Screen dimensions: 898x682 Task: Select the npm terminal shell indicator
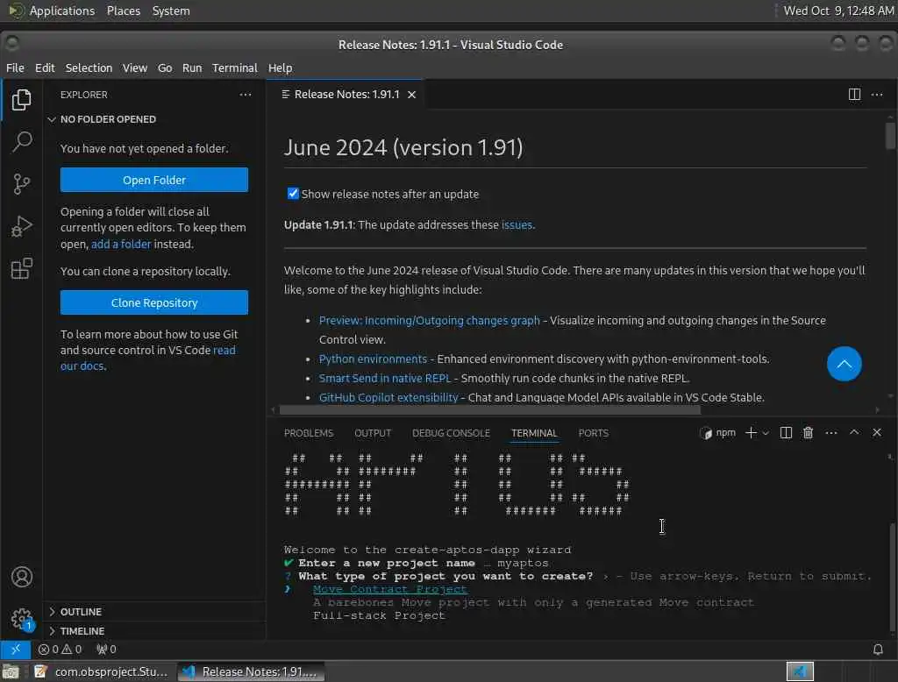coord(717,433)
